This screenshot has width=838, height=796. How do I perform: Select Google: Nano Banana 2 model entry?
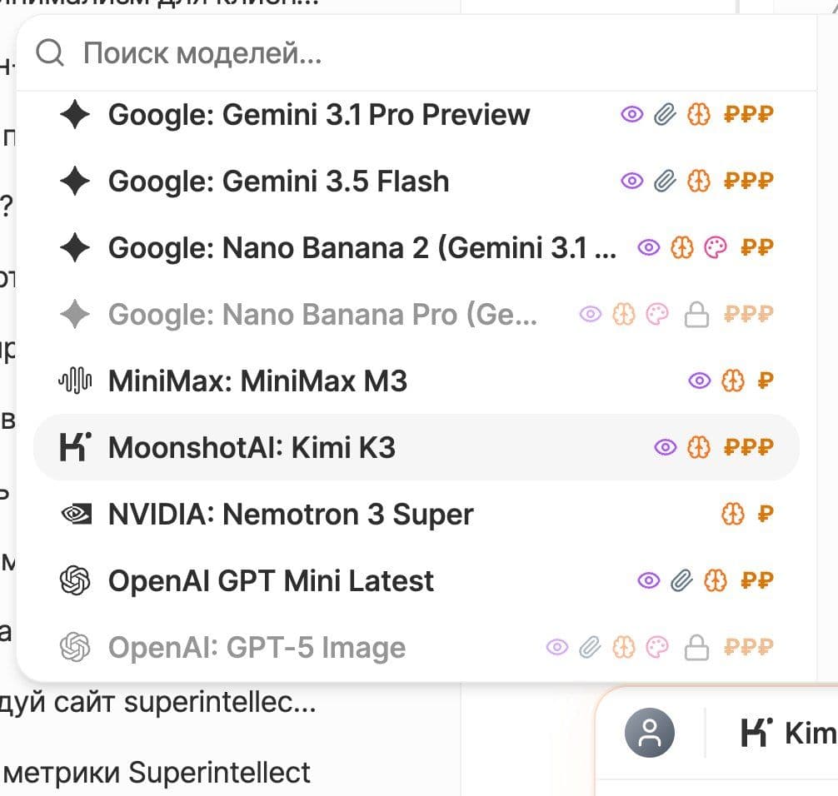coord(417,248)
